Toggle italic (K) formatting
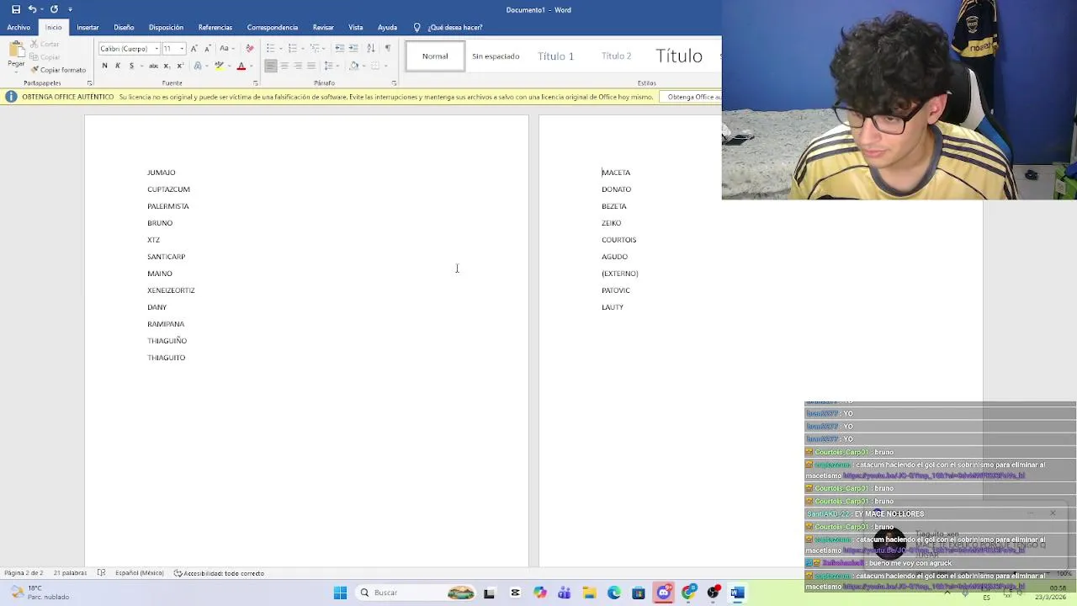Viewport: 1077px width, 606px height. (118, 66)
